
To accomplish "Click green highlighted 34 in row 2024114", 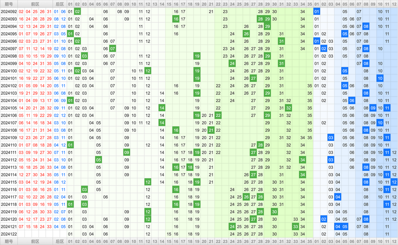I will click(303, 175).
